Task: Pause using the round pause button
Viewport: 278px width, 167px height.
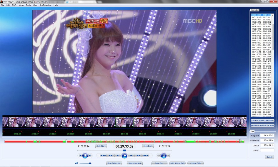Action: [x=85, y=156]
